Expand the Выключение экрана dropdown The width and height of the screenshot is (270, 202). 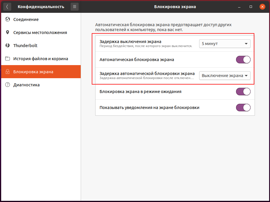[x=225, y=76]
